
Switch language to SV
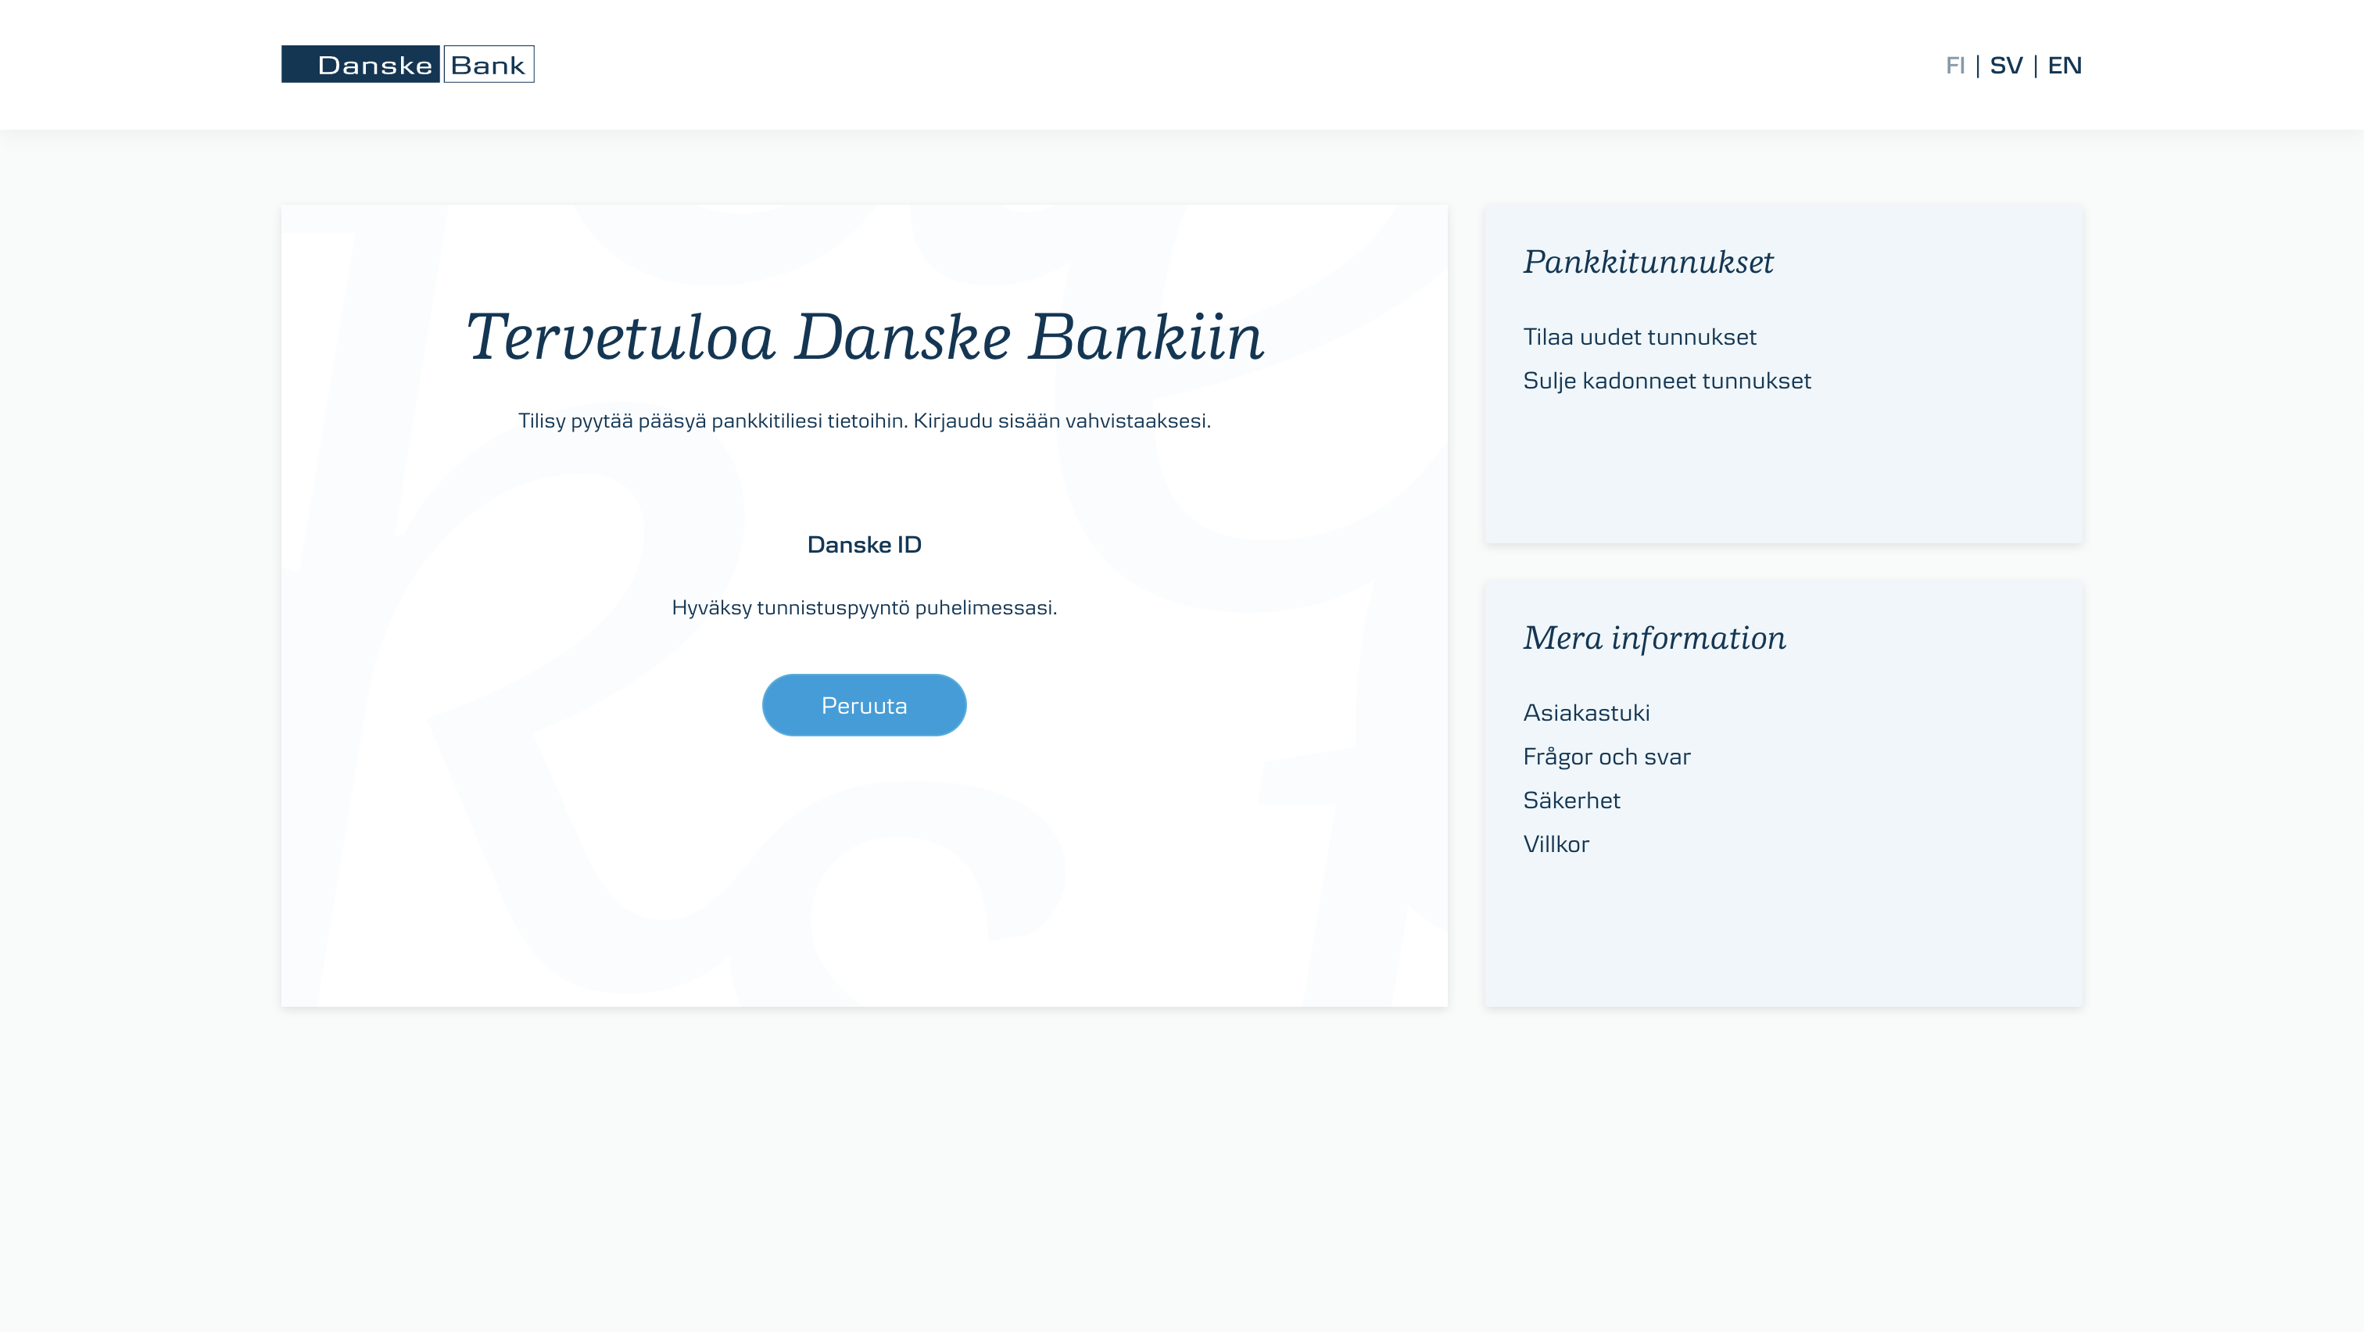2006,65
